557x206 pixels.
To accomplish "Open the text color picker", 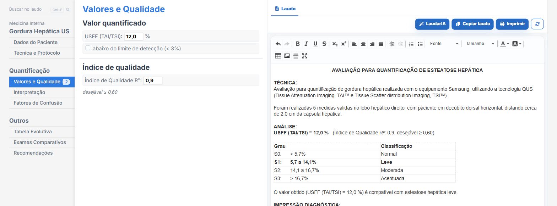I will pos(504,44).
